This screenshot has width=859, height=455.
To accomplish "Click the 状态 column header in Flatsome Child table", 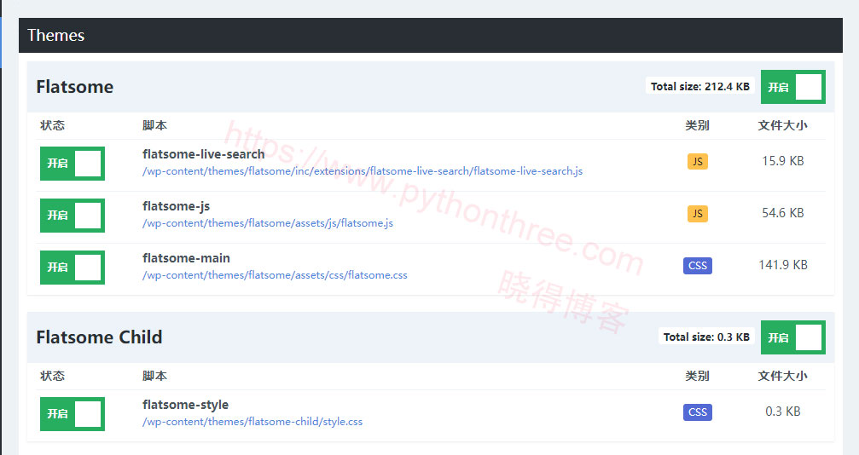I will [x=53, y=376].
